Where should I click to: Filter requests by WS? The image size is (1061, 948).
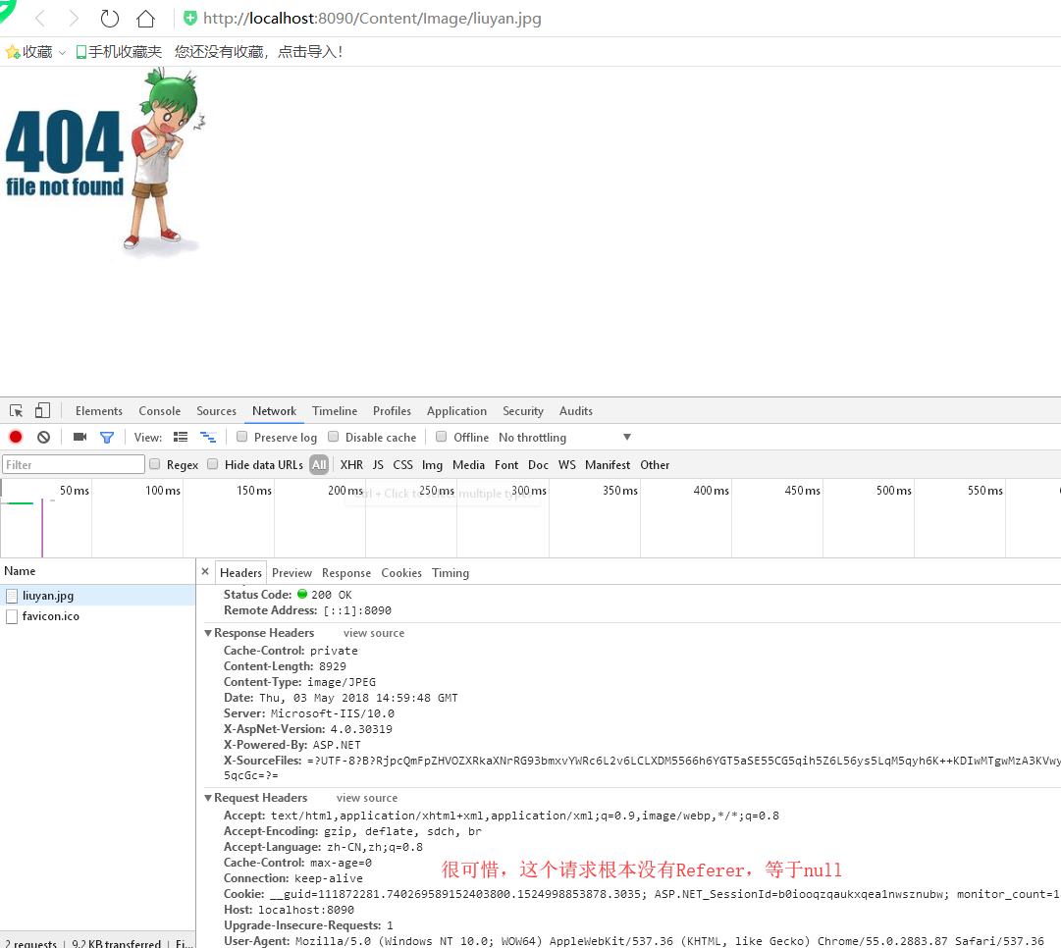[567, 465]
